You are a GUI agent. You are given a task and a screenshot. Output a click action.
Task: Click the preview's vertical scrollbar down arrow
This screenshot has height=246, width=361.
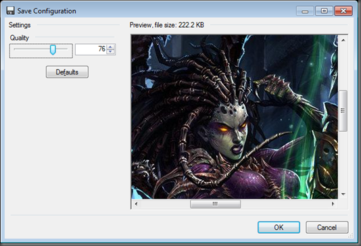coord(343,194)
